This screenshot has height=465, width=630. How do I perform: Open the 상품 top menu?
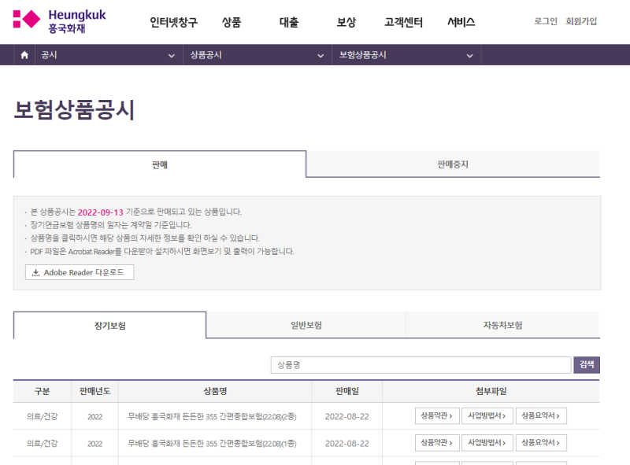coord(232,22)
